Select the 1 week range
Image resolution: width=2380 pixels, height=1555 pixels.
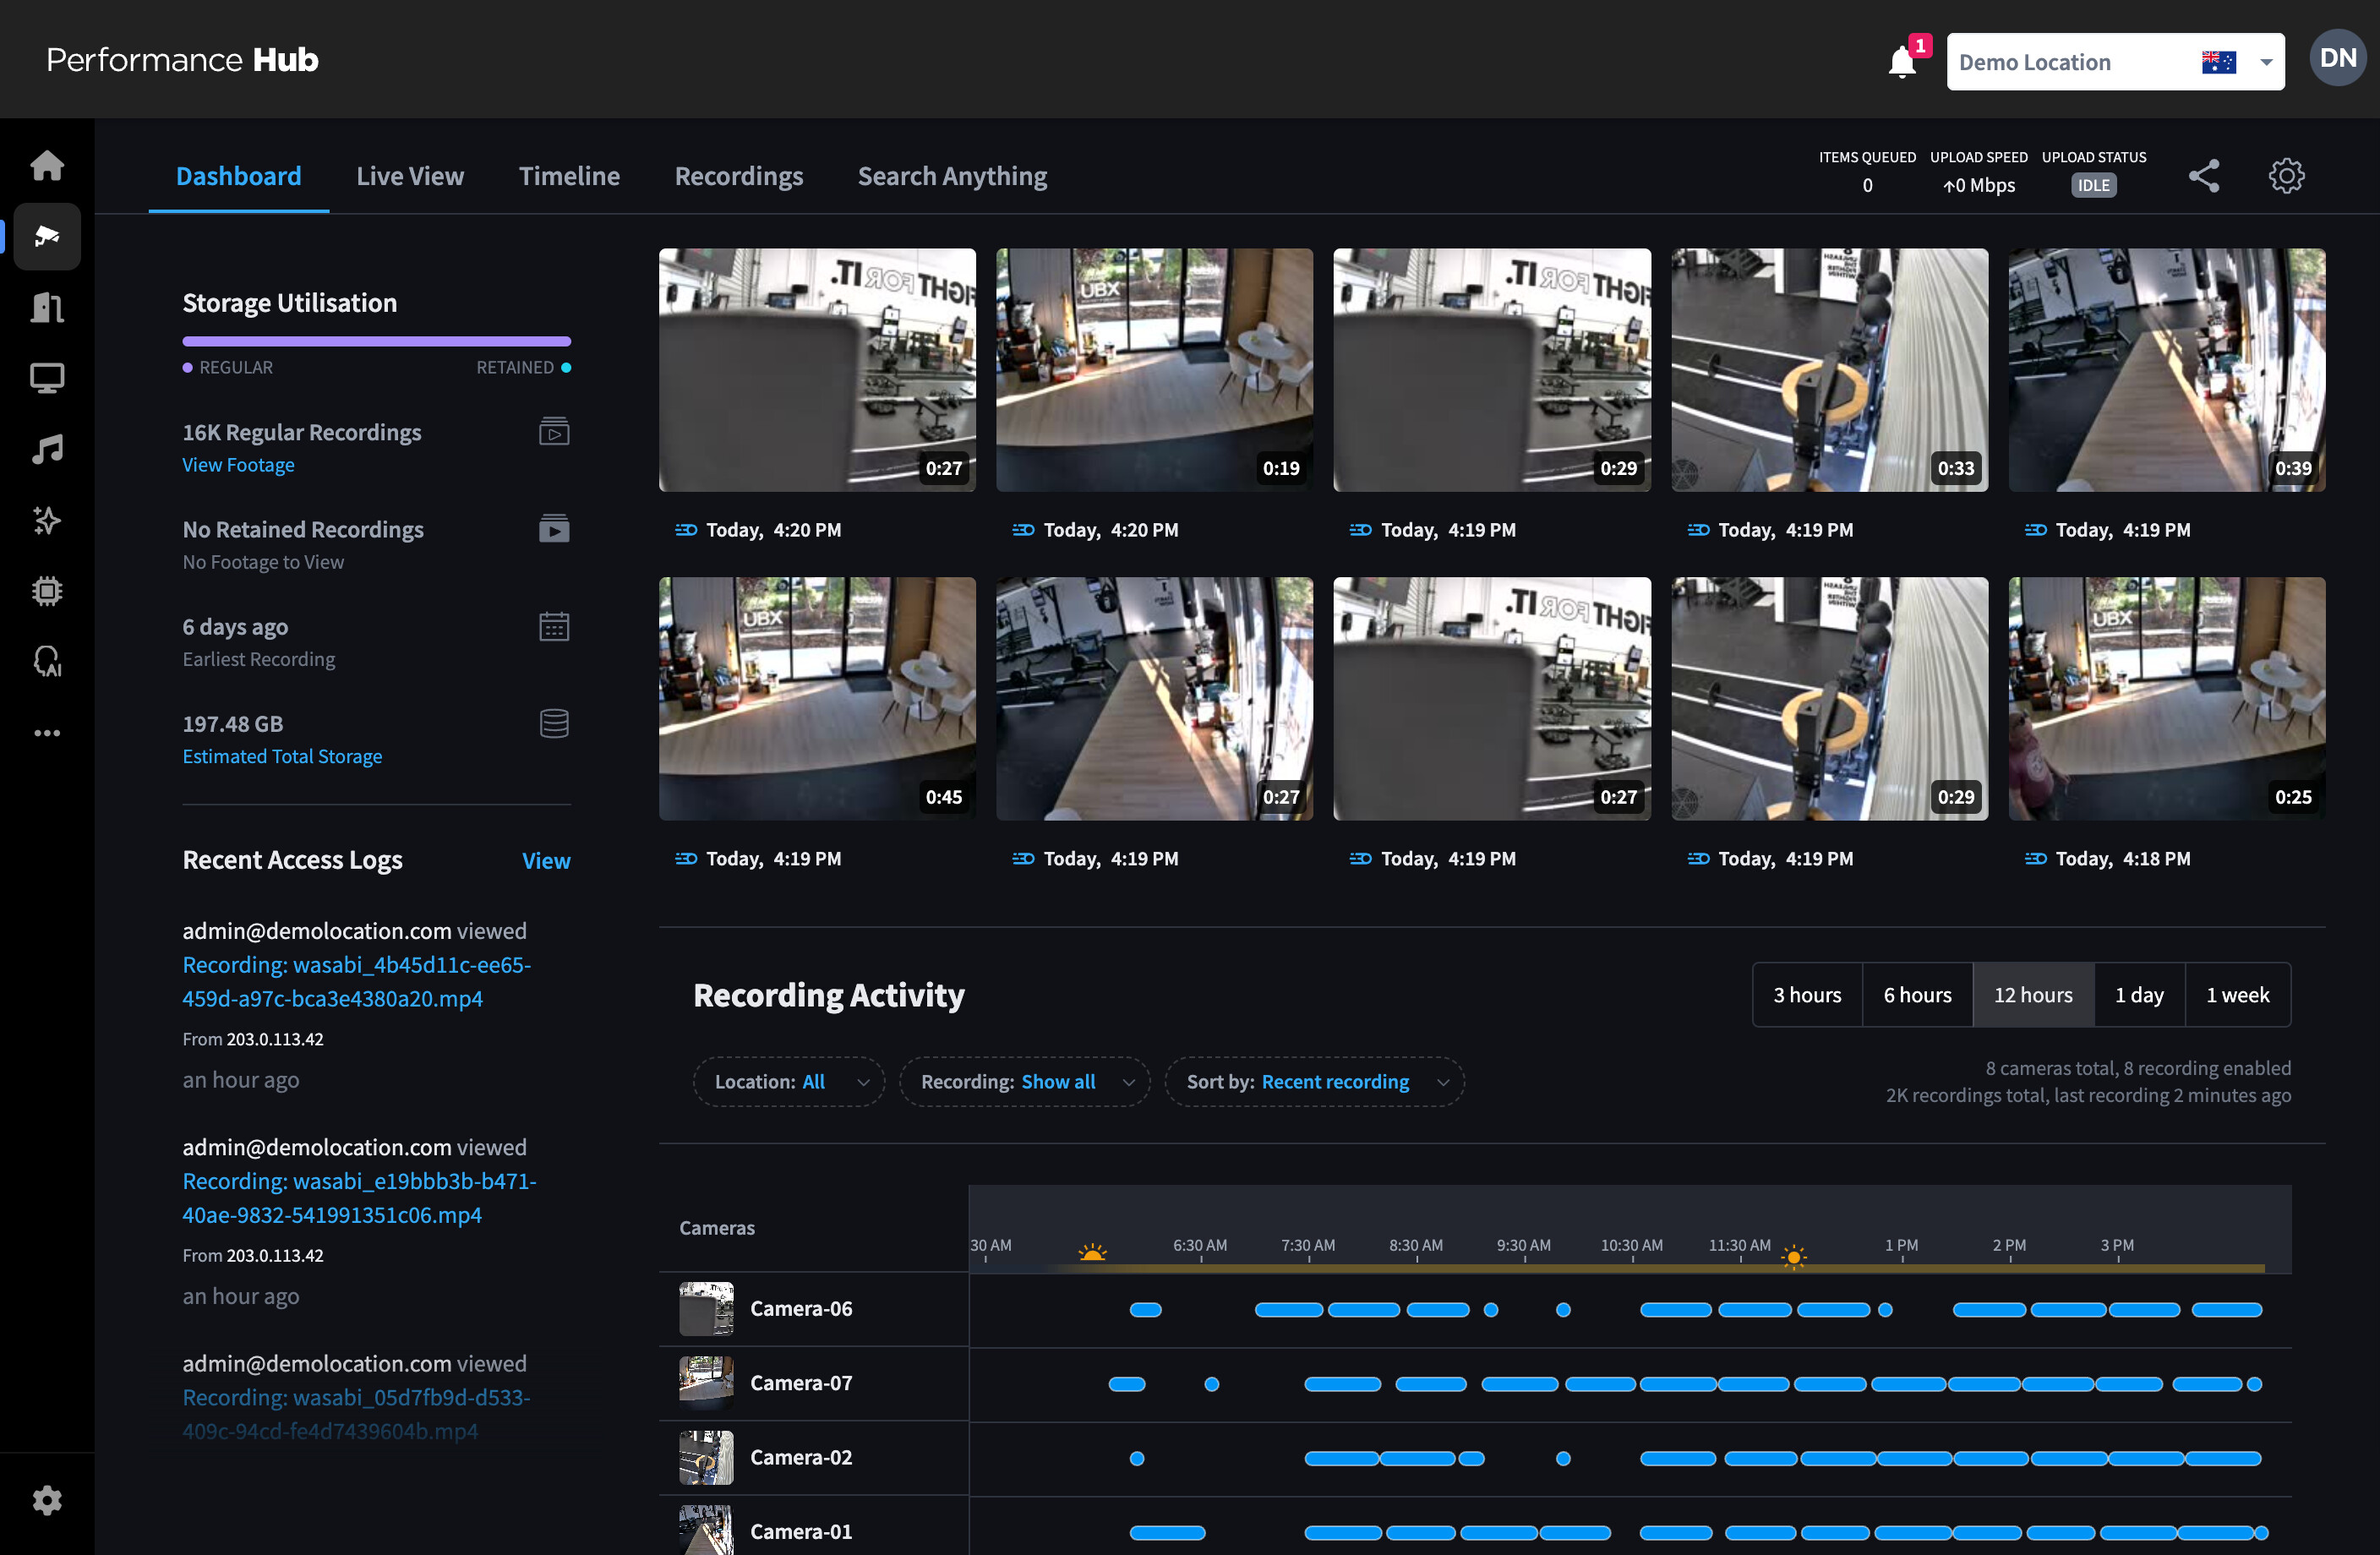2237,994
